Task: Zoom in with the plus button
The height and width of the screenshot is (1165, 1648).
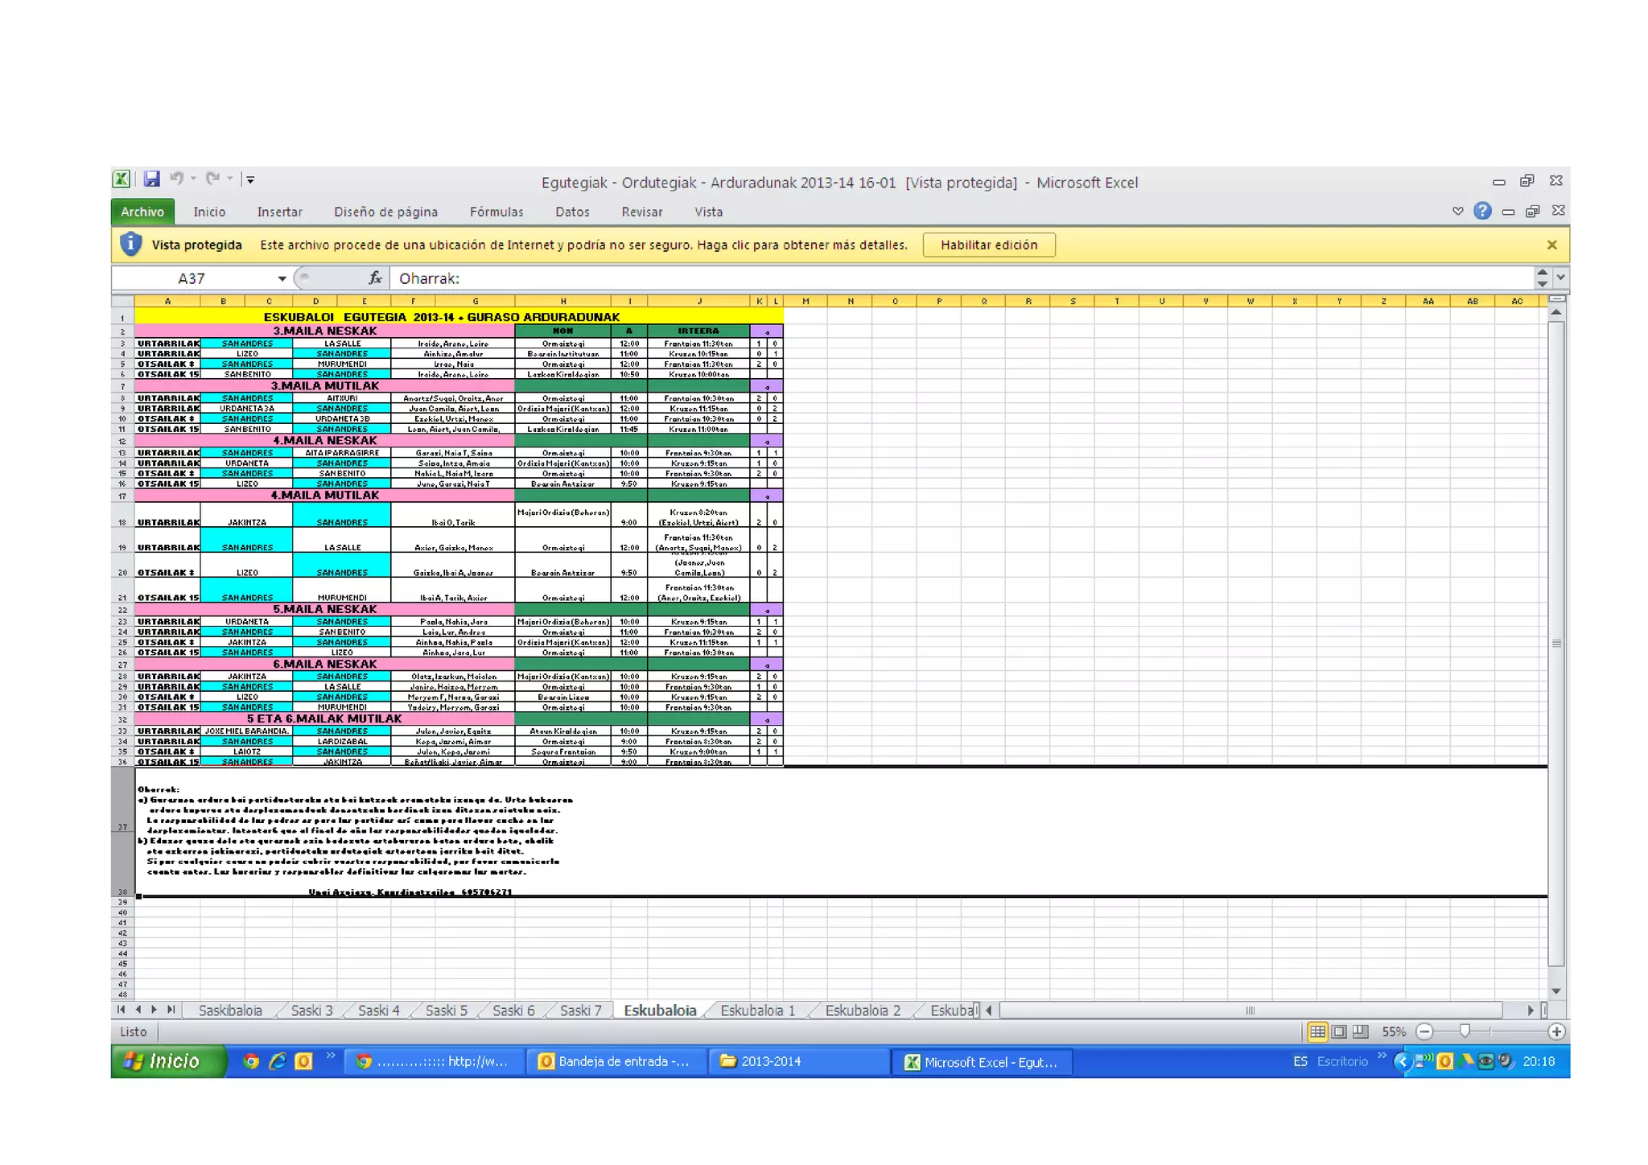Action: (x=1556, y=1032)
